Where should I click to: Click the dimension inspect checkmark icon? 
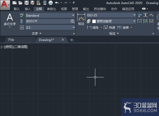[x=139, y=21]
